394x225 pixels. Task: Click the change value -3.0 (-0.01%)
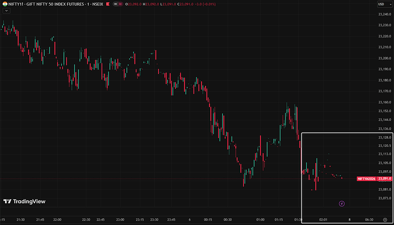tap(206, 4)
